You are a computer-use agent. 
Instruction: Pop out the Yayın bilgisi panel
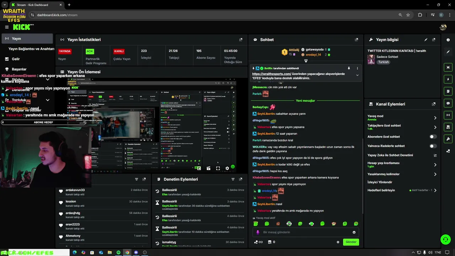pyautogui.click(x=434, y=40)
